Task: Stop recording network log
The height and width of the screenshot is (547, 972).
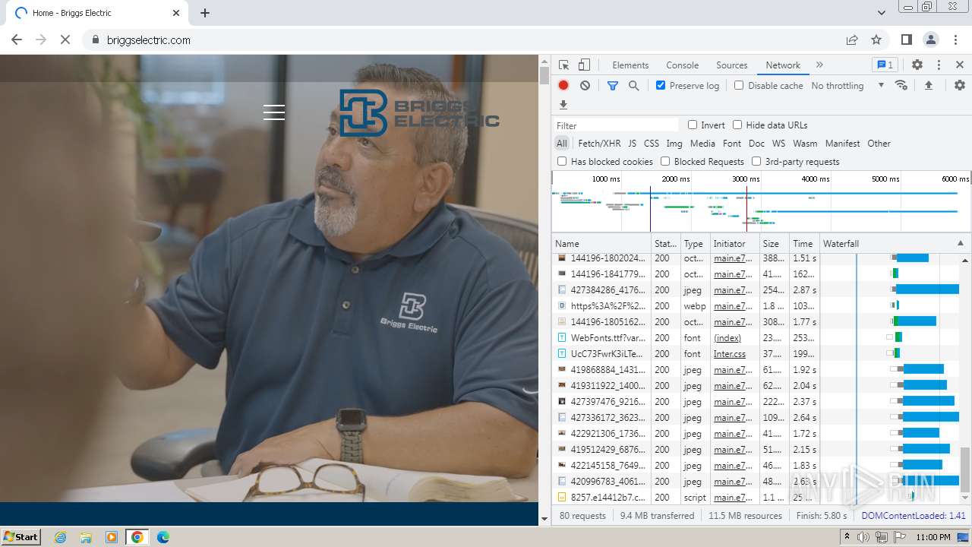Action: tap(563, 86)
